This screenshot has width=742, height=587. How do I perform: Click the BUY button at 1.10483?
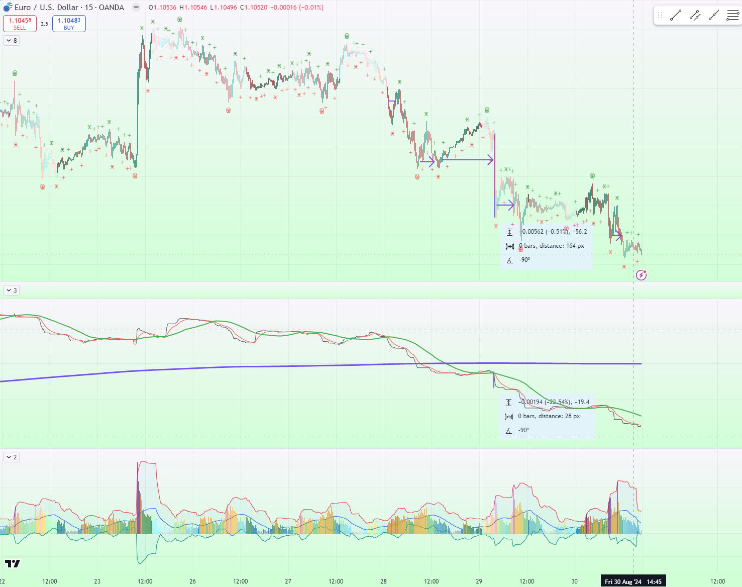[69, 23]
